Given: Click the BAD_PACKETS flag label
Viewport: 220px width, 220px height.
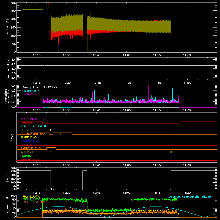Looking at the screenshot, I should pyautogui.click(x=30, y=159).
